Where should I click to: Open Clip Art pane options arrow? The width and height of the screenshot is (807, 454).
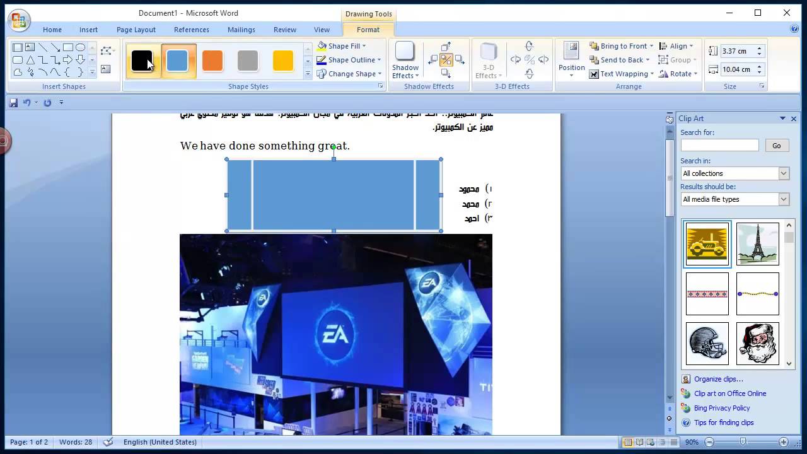coord(782,119)
